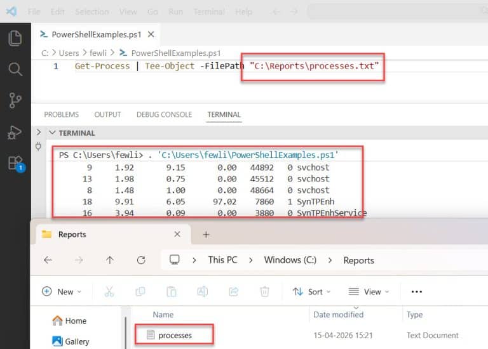Click the C: breadcrumb segment in editor
The height and width of the screenshot is (349, 488).
coord(45,53)
